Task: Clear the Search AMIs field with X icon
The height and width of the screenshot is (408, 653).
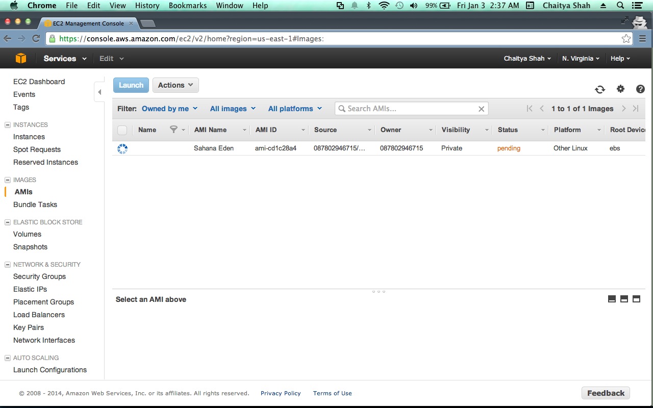Action: [481, 109]
